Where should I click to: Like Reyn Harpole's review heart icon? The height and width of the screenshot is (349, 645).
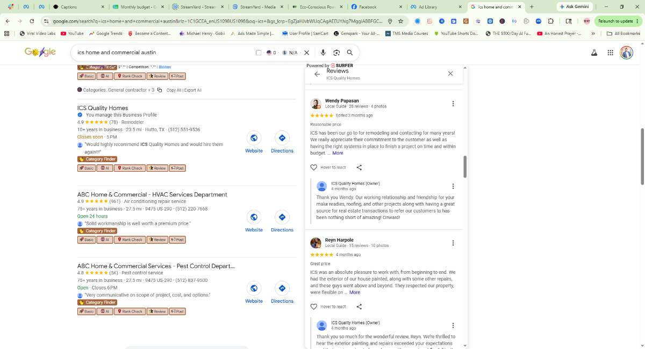pyautogui.click(x=314, y=307)
